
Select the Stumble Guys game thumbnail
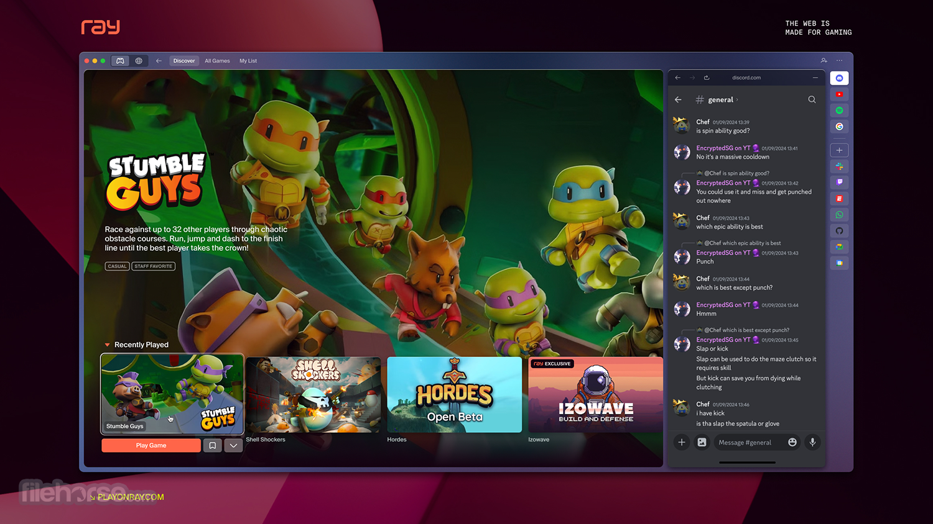tap(172, 394)
